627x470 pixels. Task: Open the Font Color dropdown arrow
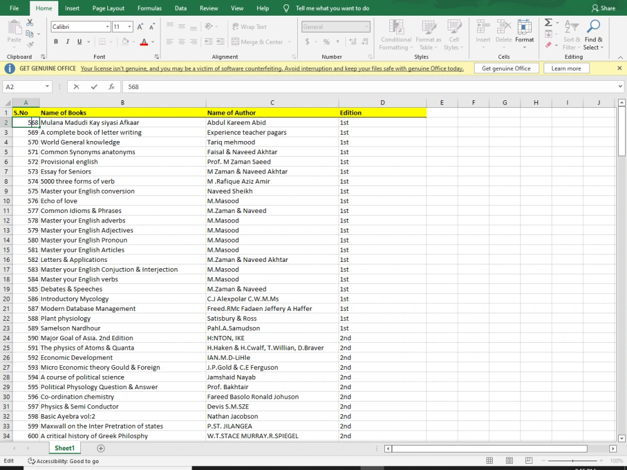(x=153, y=41)
